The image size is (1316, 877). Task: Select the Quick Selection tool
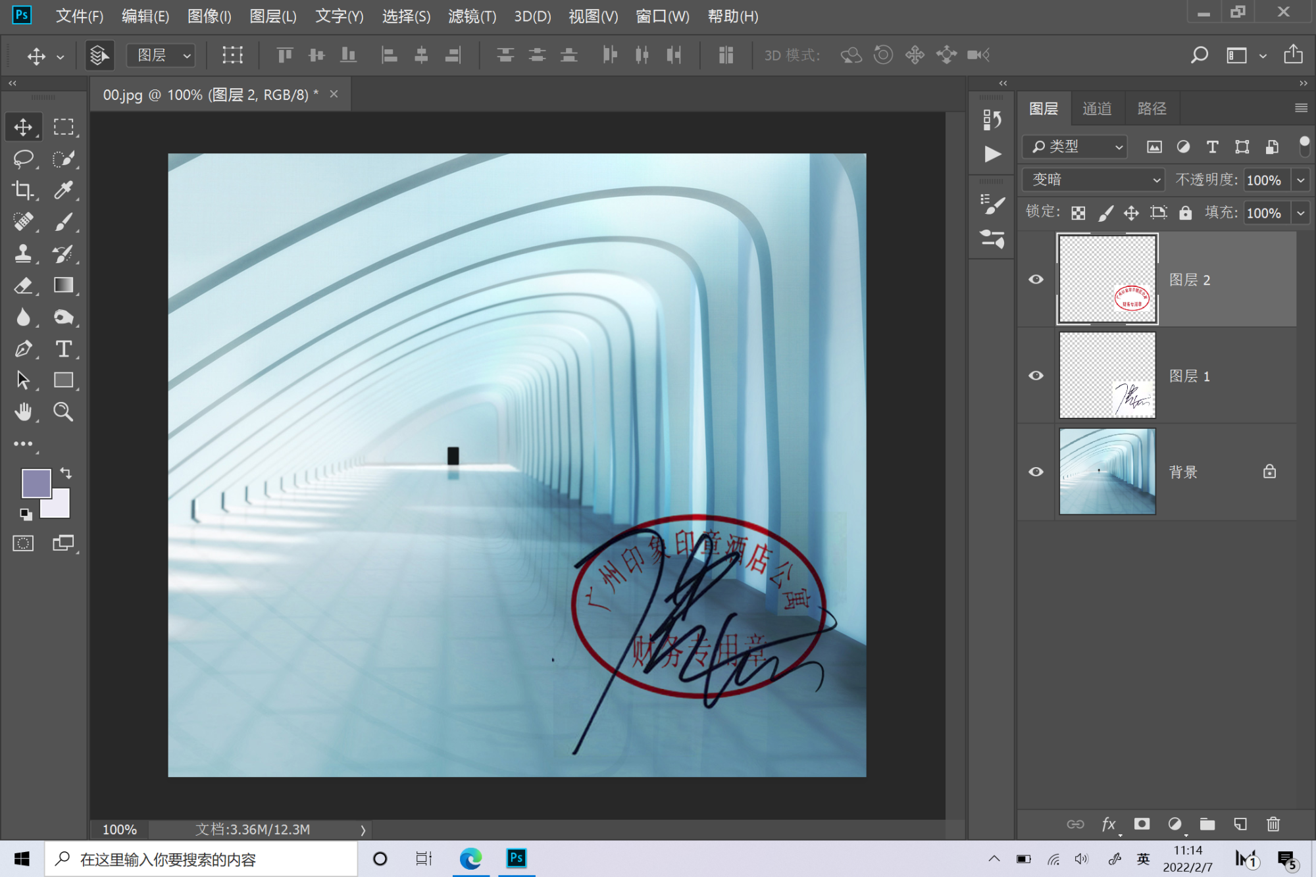pyautogui.click(x=63, y=159)
